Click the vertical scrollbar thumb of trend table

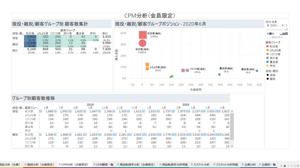pyautogui.click(x=232, y=127)
